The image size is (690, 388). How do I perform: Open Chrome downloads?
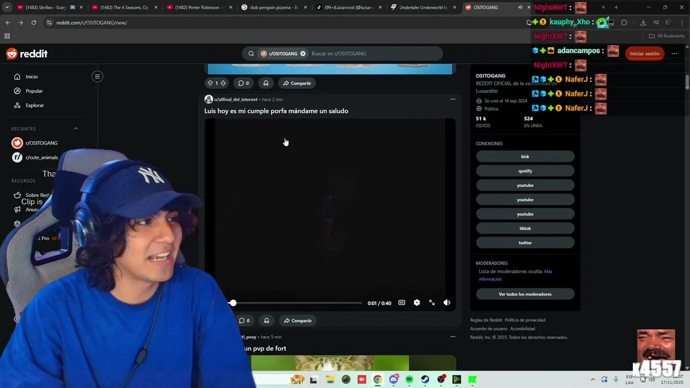[643, 23]
